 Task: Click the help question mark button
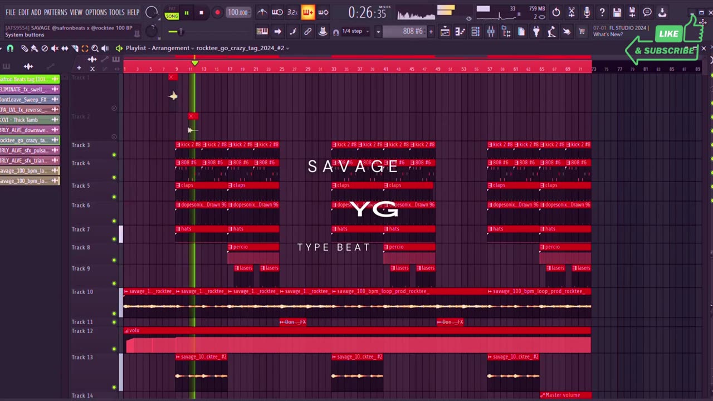(602, 12)
